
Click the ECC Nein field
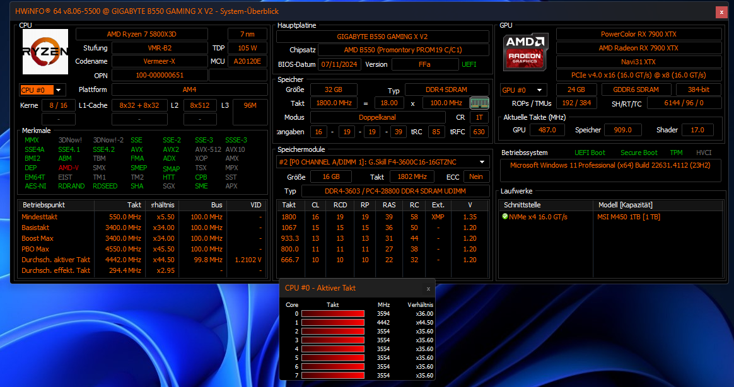[476, 176]
